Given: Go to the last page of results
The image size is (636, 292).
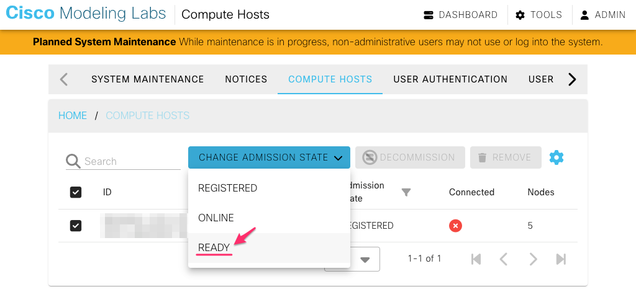Looking at the screenshot, I should pos(561,259).
